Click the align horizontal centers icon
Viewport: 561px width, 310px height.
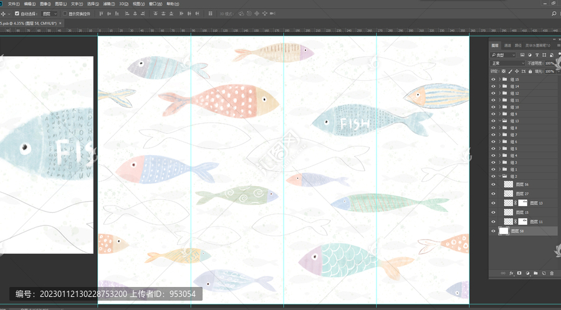pyautogui.click(x=135, y=14)
